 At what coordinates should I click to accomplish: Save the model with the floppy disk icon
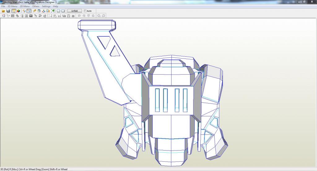(x=8, y=11)
